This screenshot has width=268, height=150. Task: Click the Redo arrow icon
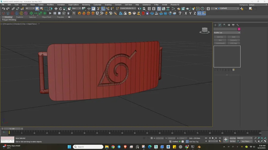pyautogui.click(x=8, y=9)
